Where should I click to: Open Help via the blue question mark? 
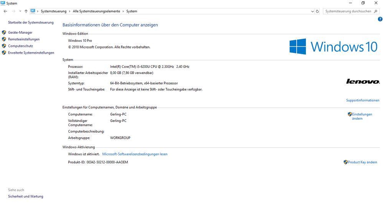380,19
